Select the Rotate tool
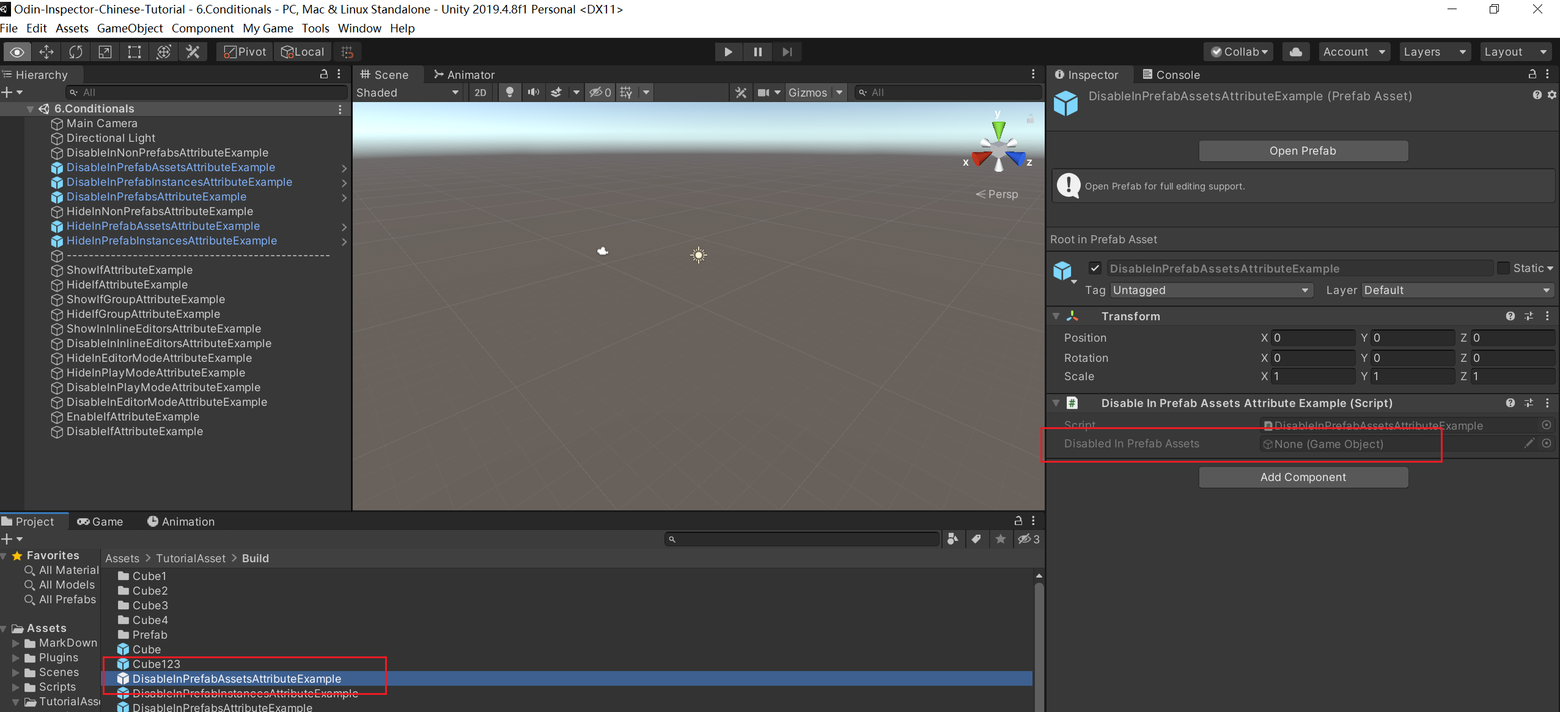This screenshot has height=712, width=1560. 76,52
